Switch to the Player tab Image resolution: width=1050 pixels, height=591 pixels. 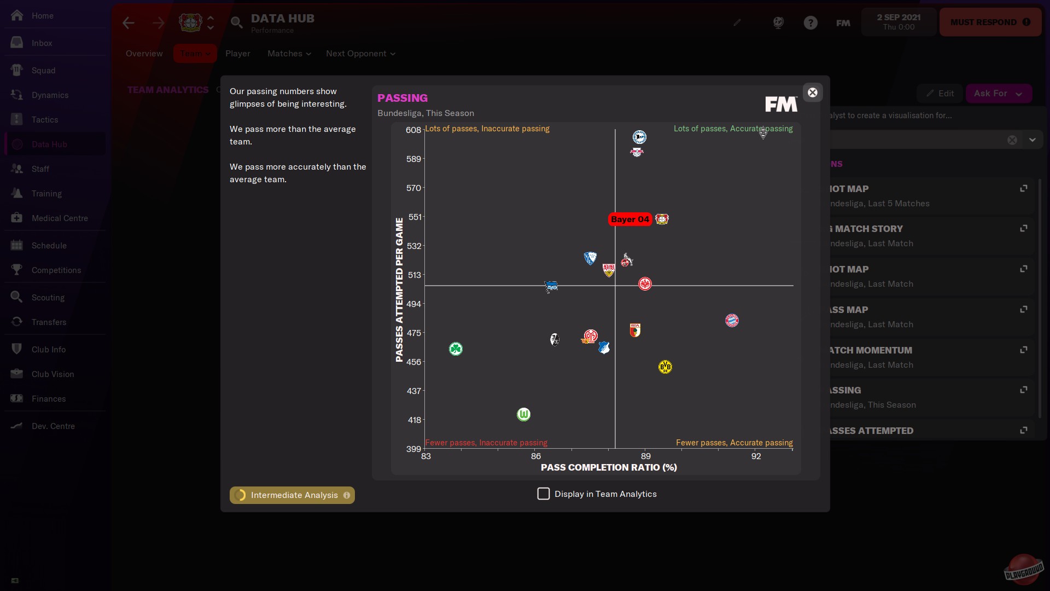point(237,54)
